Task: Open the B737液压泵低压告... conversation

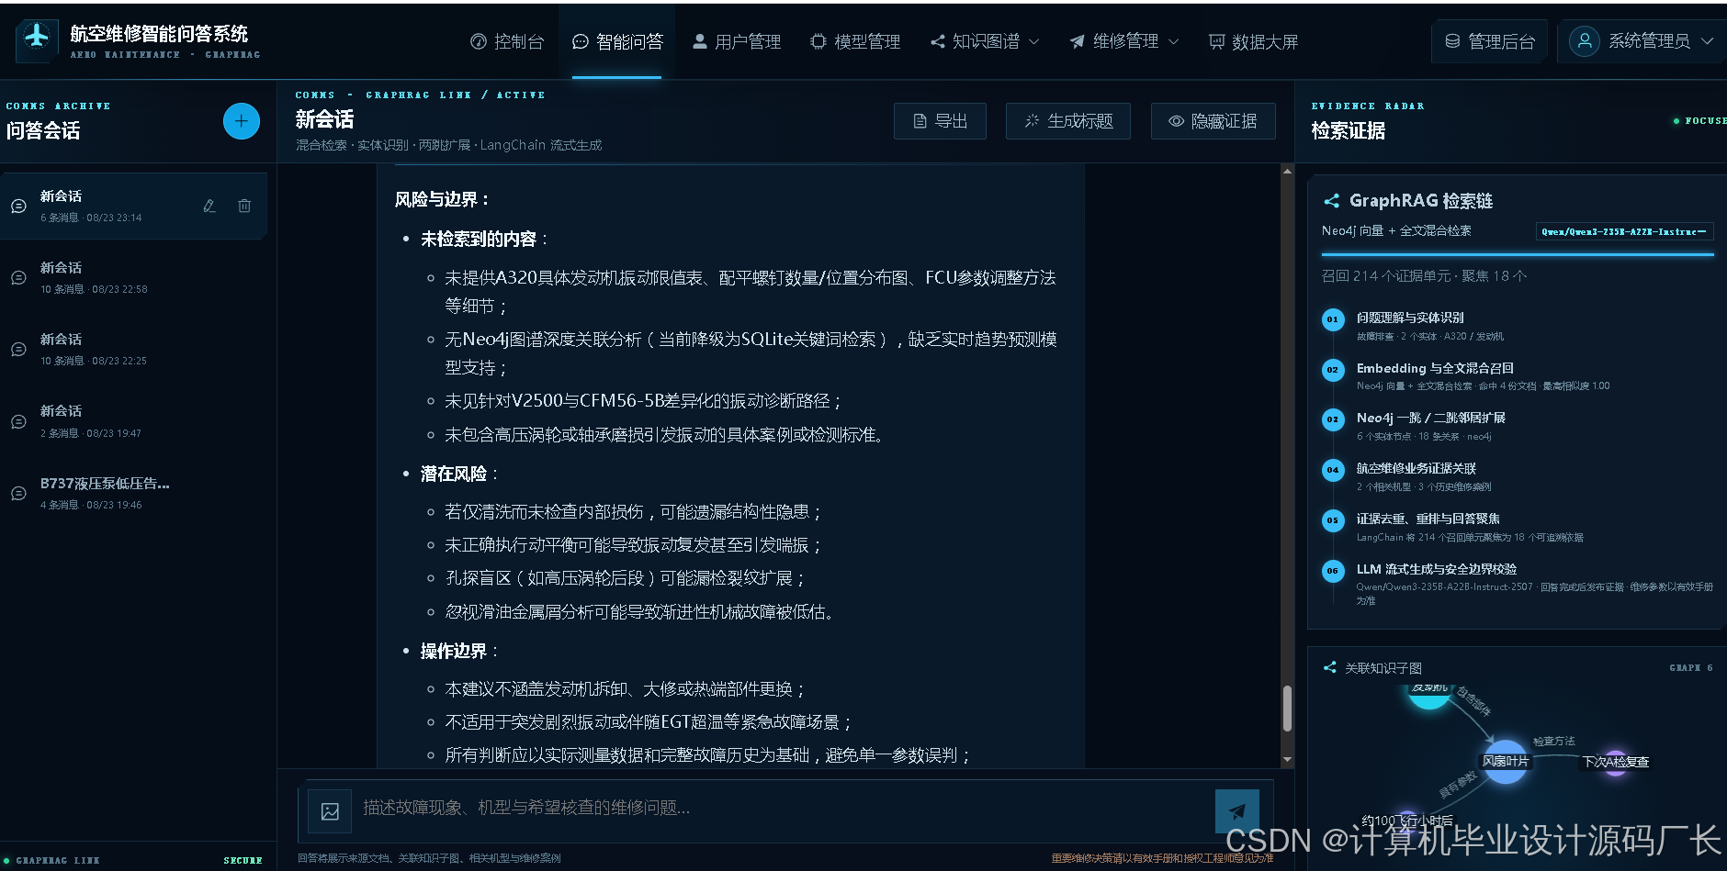Action: (x=134, y=493)
